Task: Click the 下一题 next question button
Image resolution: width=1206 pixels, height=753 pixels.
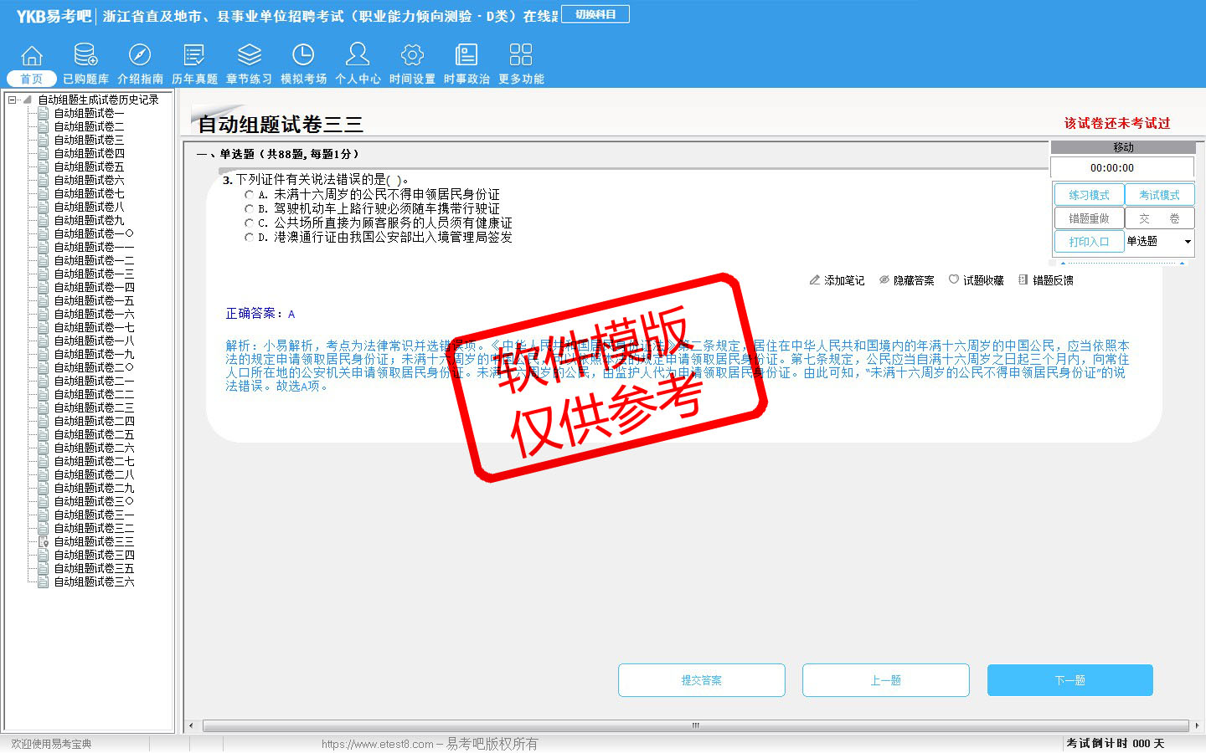Action: pyautogui.click(x=1069, y=680)
